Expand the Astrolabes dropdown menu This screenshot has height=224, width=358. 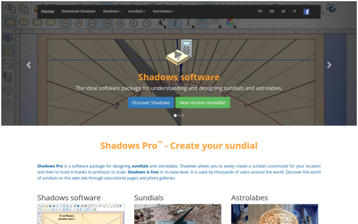pos(163,11)
